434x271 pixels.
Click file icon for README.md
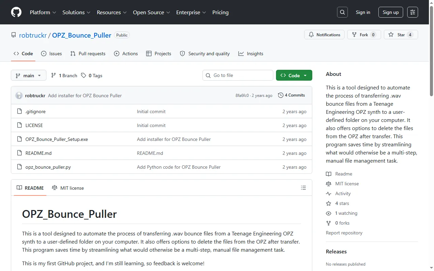19,153
